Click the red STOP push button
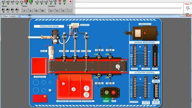The height and width of the screenshot is (108, 192). (113, 92)
